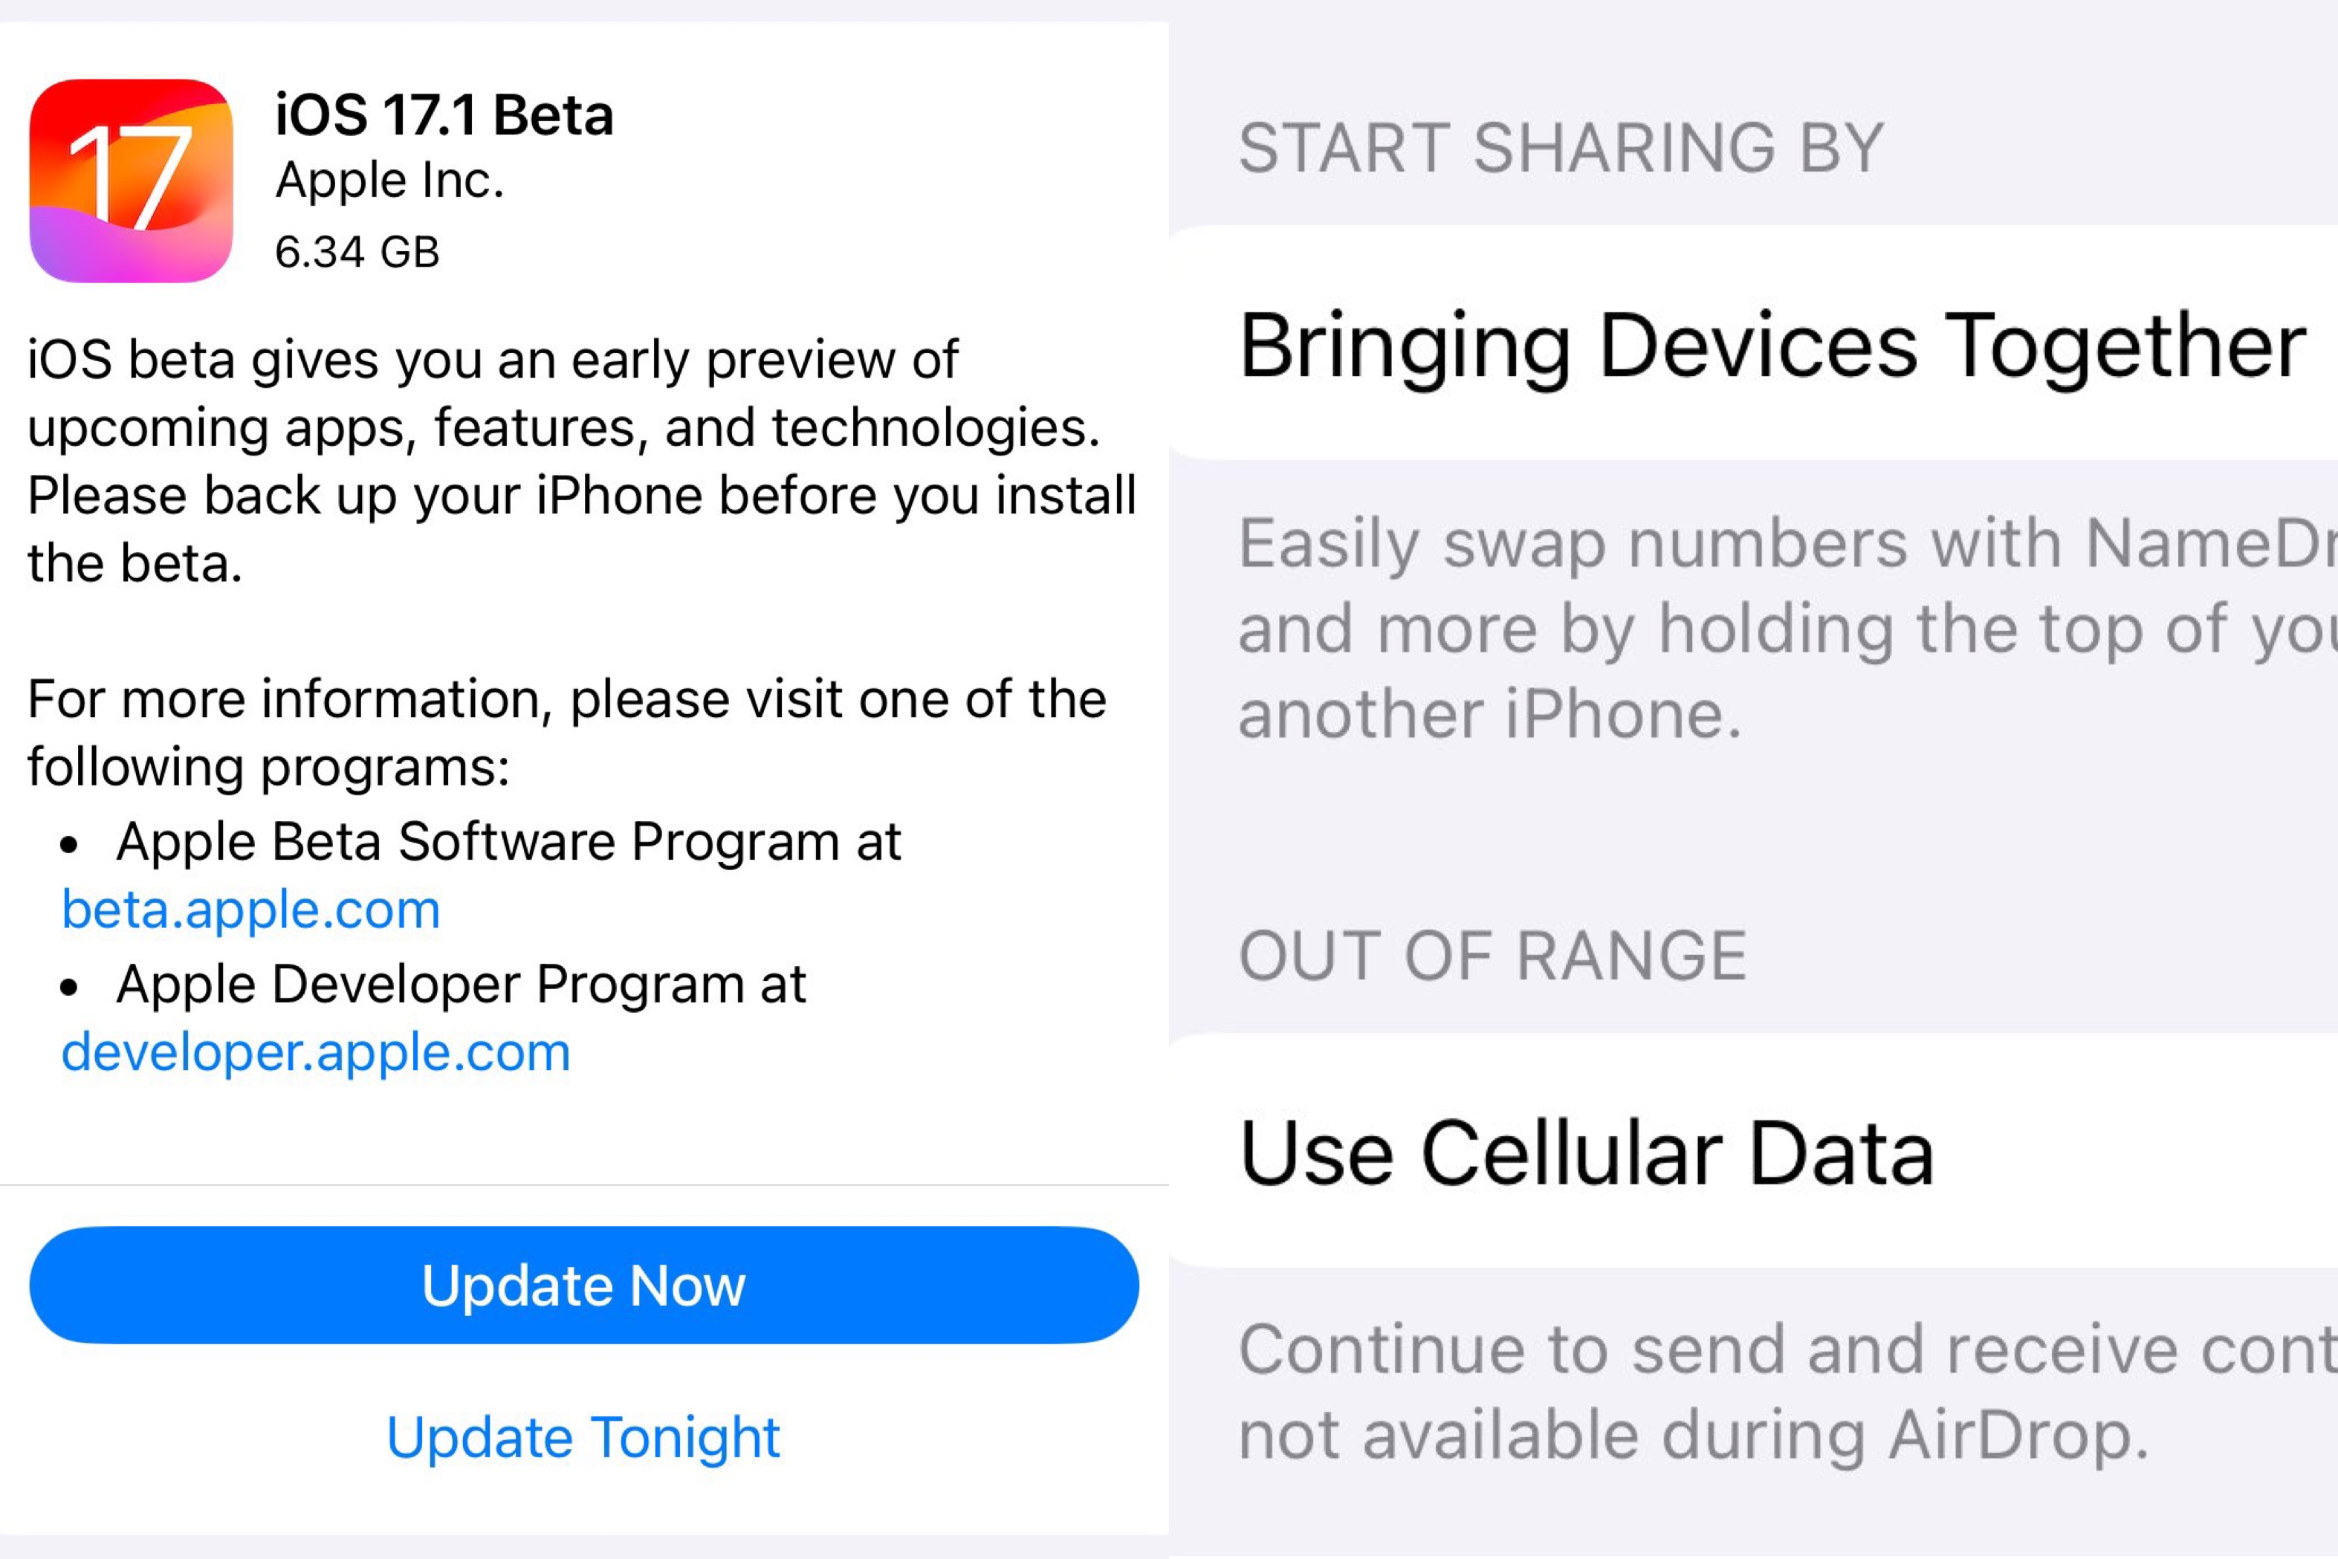Click the Update Now button
The image size is (2338, 1559).
tap(583, 1285)
